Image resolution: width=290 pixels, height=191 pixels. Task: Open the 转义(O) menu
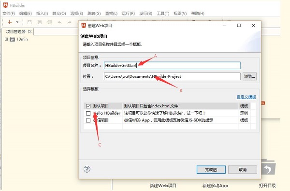[59, 14]
